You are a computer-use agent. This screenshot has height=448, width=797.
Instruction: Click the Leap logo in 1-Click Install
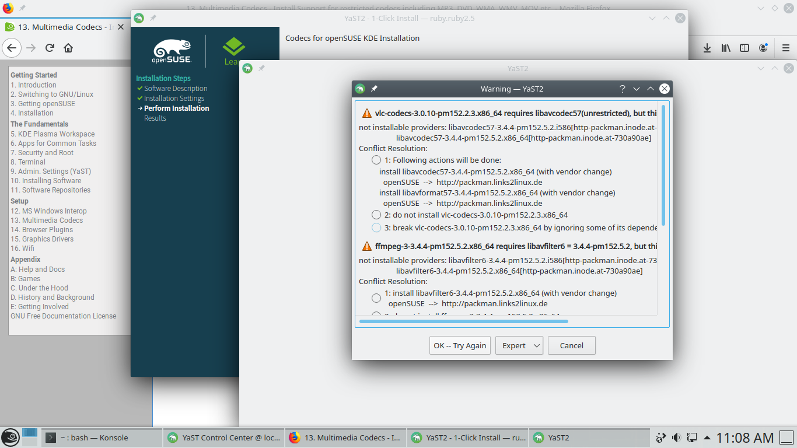pos(233,51)
